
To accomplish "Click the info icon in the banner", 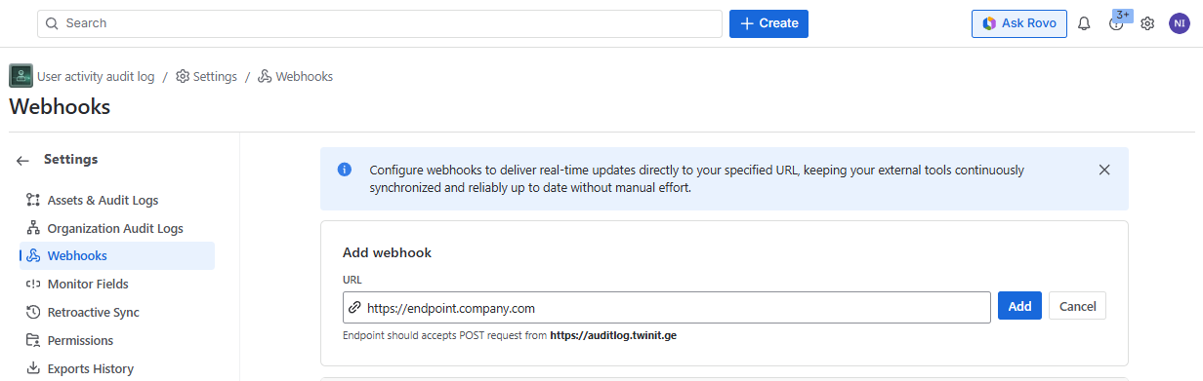I will pos(345,170).
